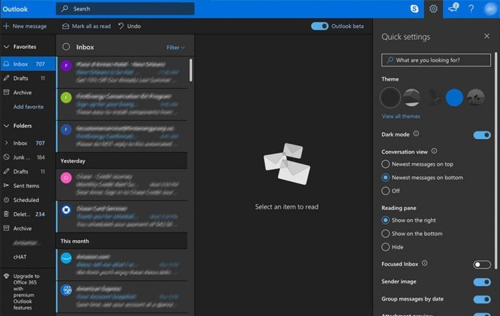Expand the Inbox folder under Folders
500x316 pixels.
click(7, 143)
